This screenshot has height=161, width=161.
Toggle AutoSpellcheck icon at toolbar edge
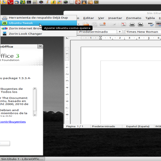[x=159, y=24]
